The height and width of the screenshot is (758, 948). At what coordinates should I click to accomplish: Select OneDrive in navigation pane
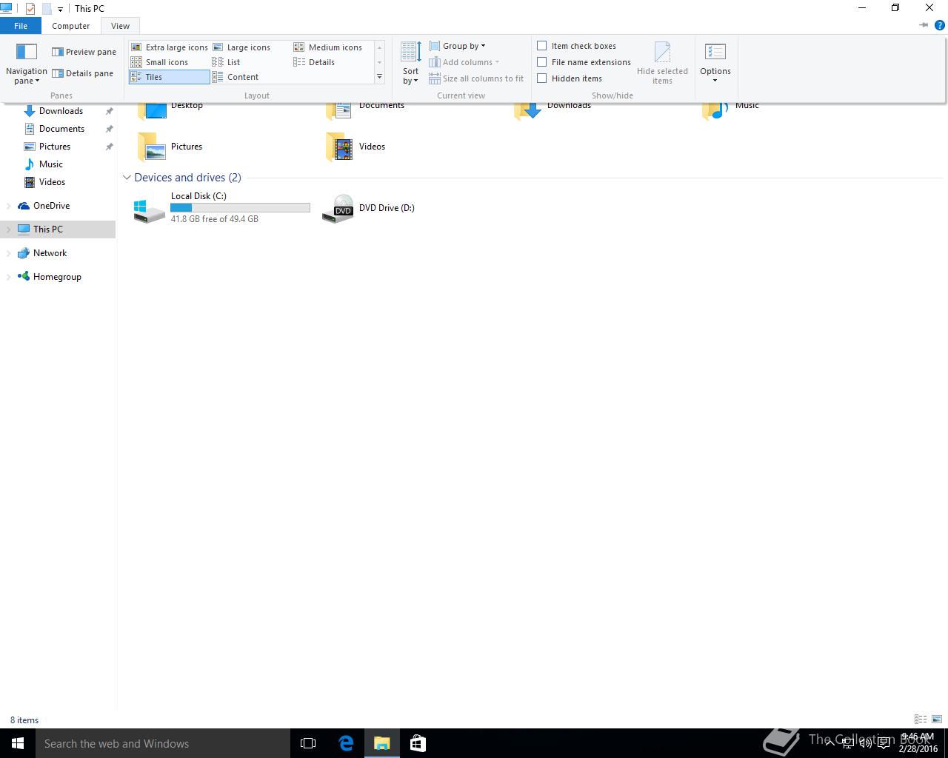pyautogui.click(x=51, y=206)
